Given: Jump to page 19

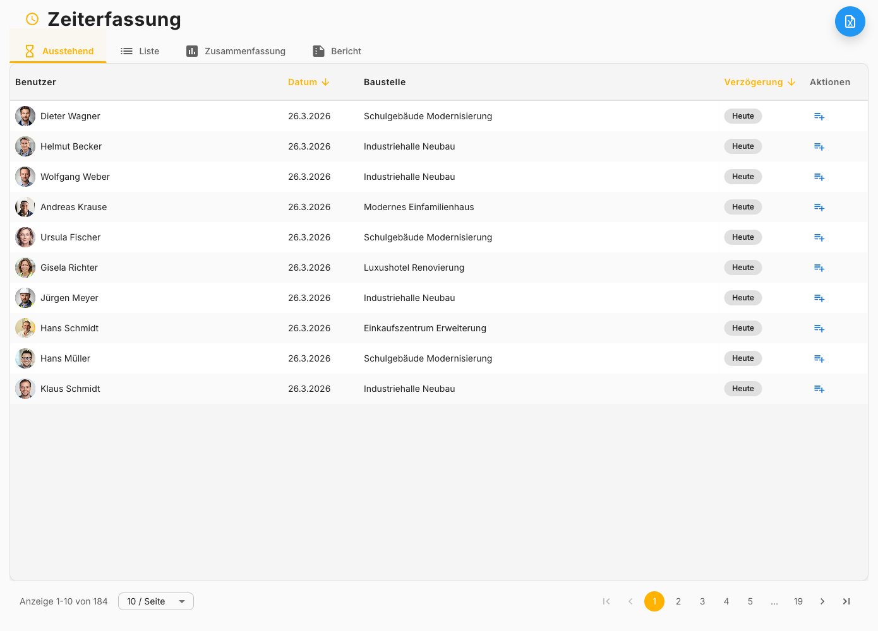Looking at the screenshot, I should pos(798,601).
